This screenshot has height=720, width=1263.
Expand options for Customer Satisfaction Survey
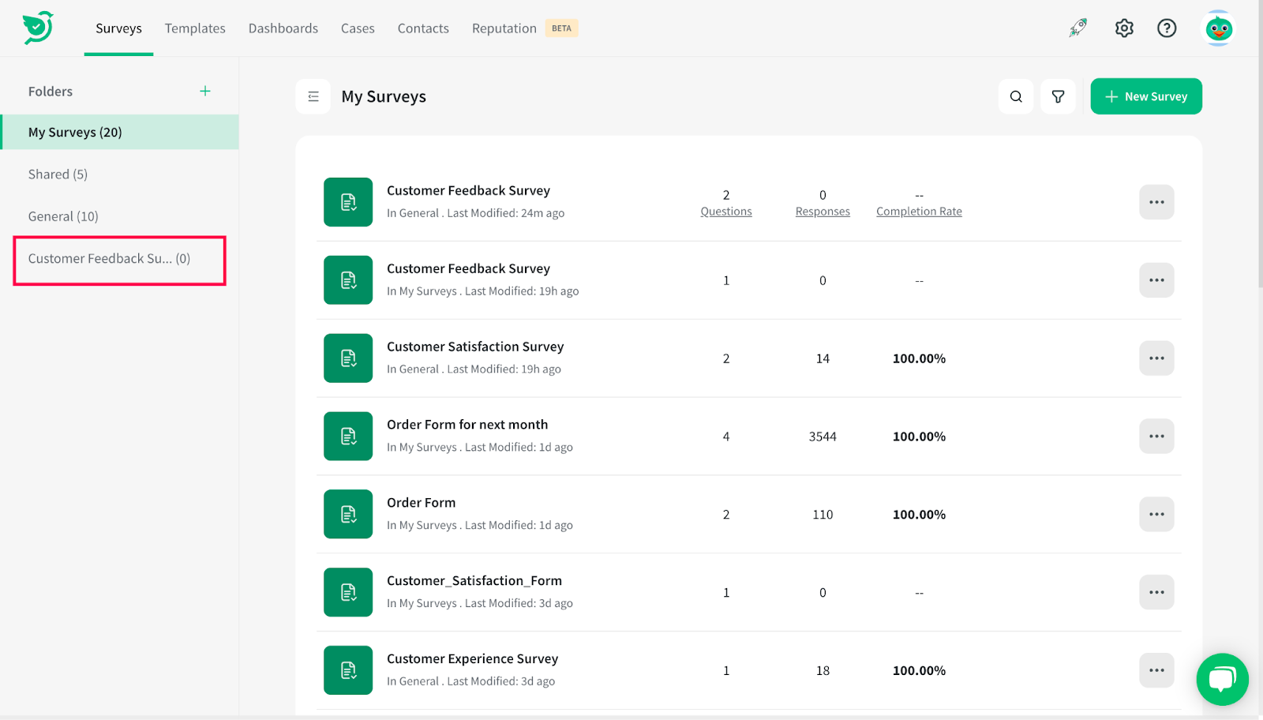tap(1156, 358)
